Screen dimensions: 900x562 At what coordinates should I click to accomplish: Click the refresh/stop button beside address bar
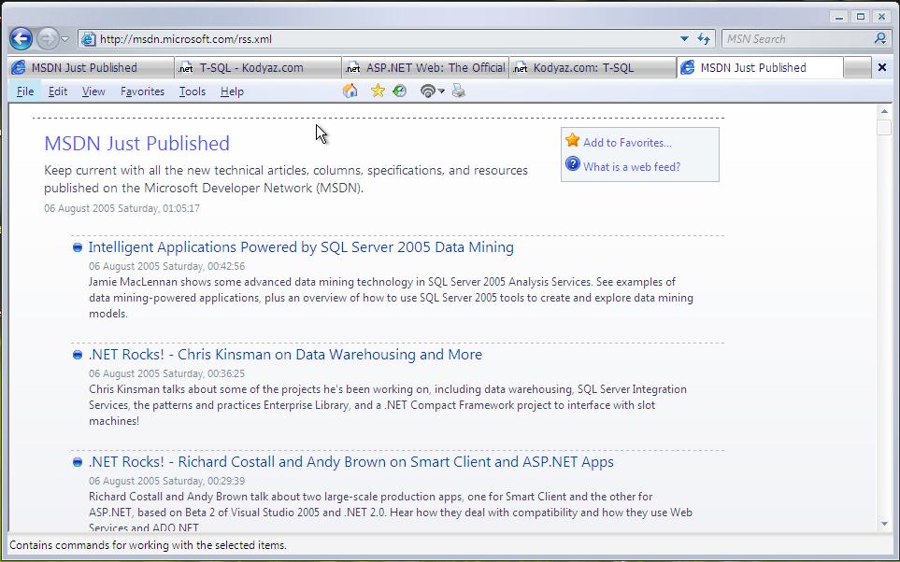click(705, 39)
